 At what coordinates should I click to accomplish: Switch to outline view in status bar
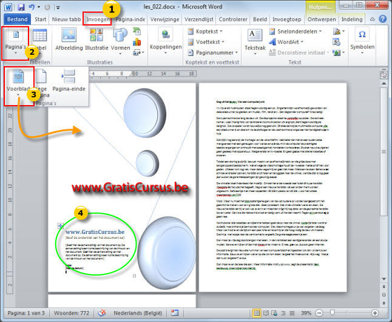click(283, 313)
